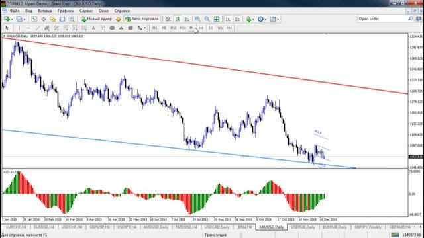The height and width of the screenshot is (238, 424).
Task: Select the text A tool
Action: (93, 28)
